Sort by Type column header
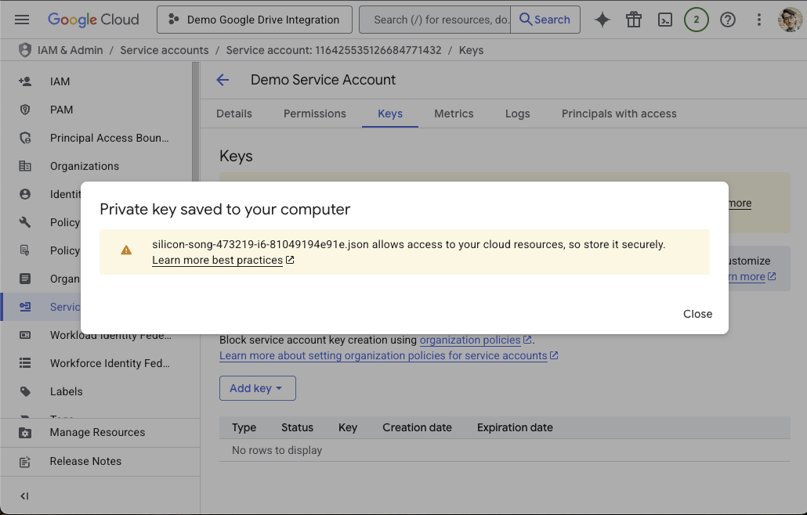This screenshot has height=515, width=807. [244, 427]
